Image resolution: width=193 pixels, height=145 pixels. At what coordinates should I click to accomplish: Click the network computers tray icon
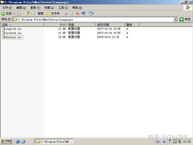point(179,142)
